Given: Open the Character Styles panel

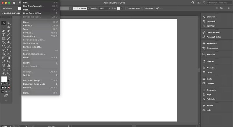Looking at the screenshot, I should click(x=213, y=32).
